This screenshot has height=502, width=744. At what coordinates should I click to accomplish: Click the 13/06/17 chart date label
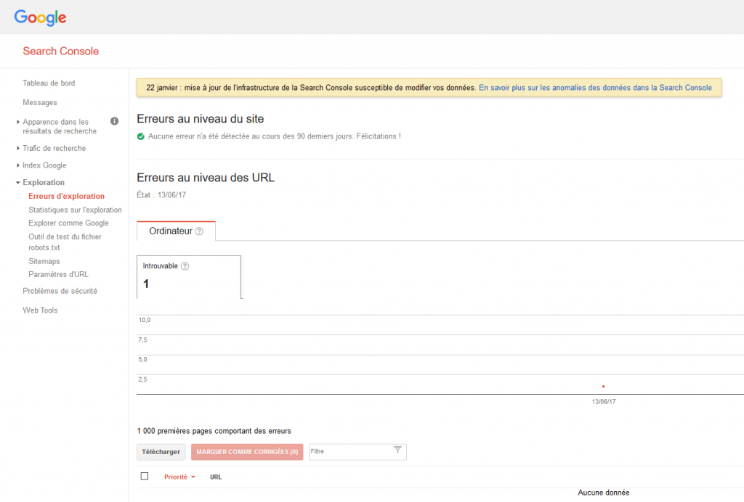coord(604,402)
